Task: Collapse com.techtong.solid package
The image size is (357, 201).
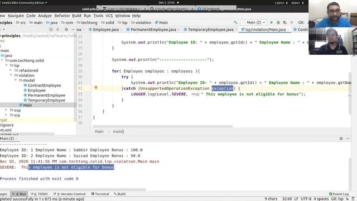Action: (2, 60)
